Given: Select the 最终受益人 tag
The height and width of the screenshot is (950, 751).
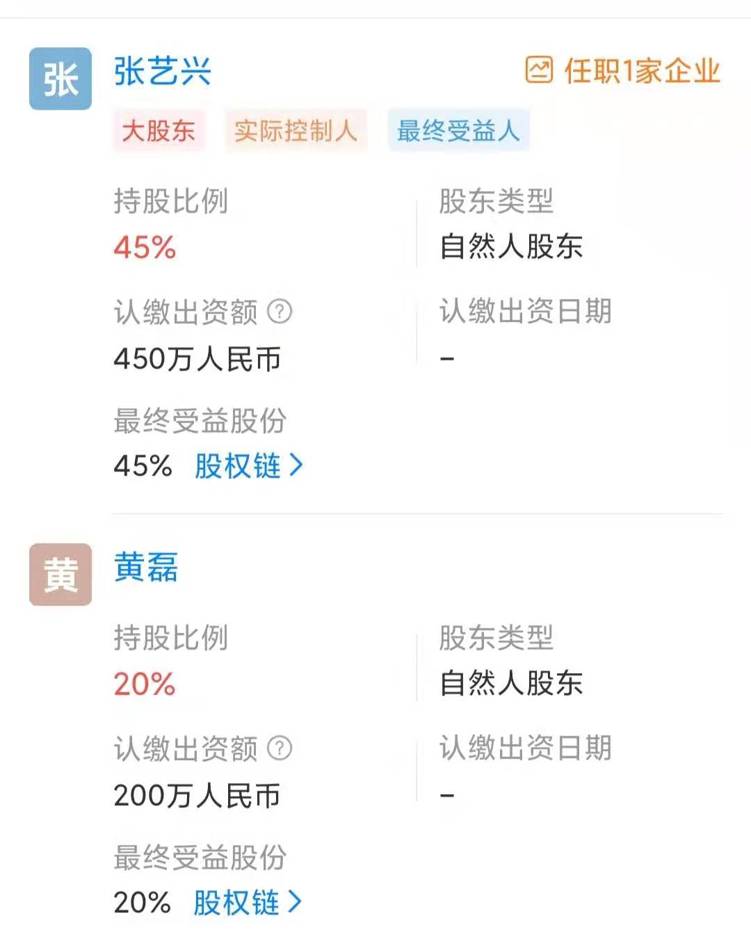Looking at the screenshot, I should 458,131.
